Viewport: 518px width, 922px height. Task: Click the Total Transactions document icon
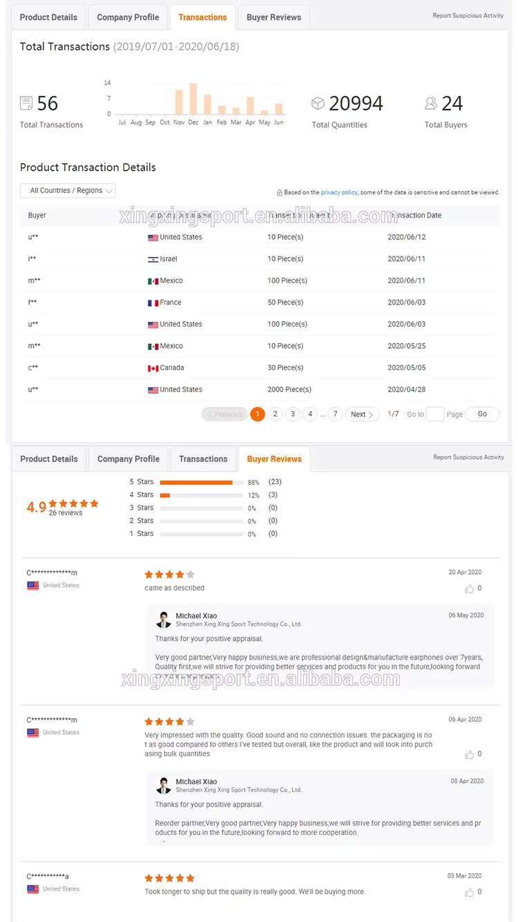click(x=26, y=104)
